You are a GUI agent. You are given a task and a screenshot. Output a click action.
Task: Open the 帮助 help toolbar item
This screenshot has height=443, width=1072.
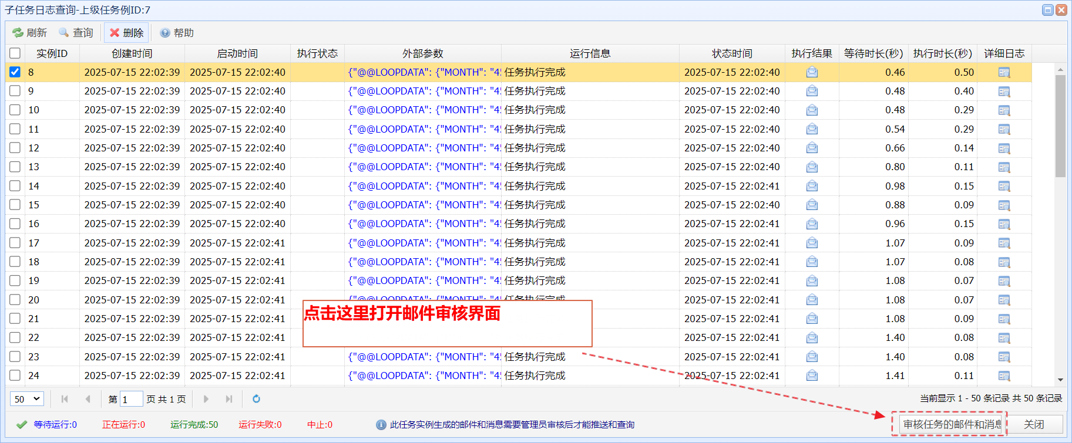177,33
